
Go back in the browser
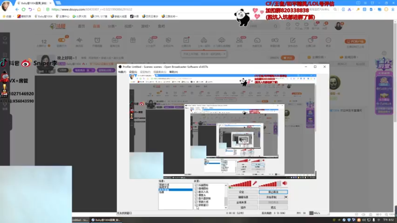(x=17, y=9)
